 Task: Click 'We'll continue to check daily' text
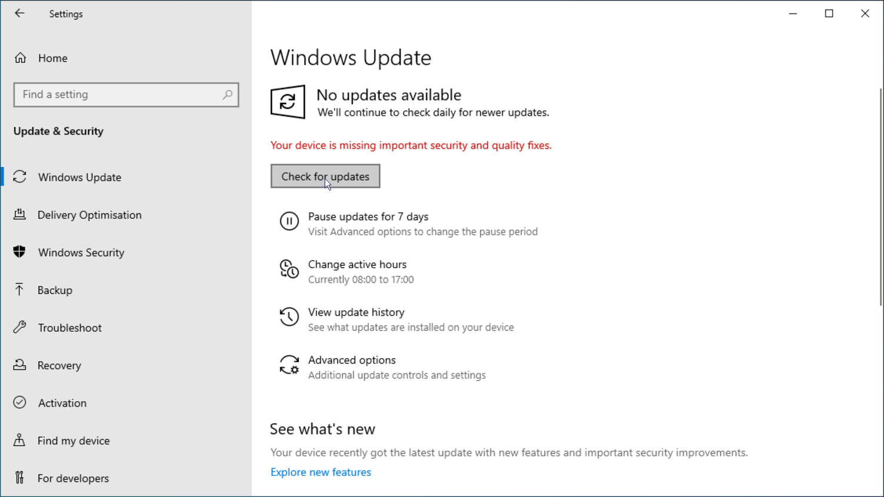[x=433, y=112]
